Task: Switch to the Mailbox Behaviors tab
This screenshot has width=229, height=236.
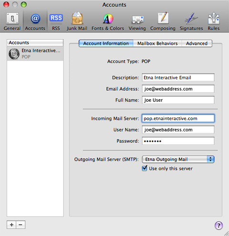Action: click(157, 43)
